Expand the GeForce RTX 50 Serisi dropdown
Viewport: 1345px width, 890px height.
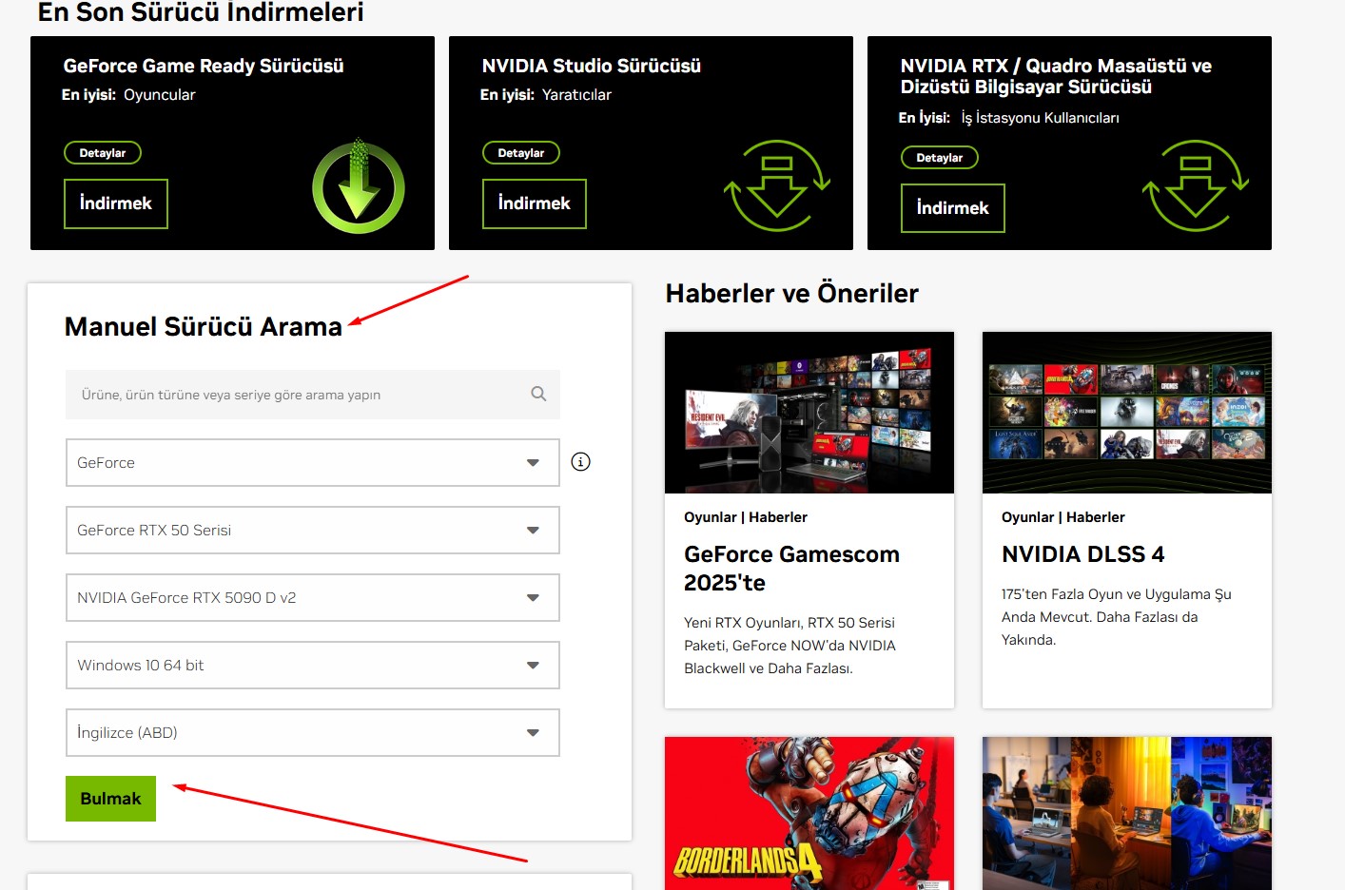(x=312, y=531)
